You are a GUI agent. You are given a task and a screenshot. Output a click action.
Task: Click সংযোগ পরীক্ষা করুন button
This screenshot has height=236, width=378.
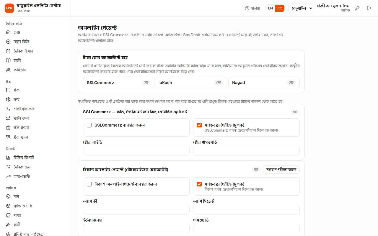pos(281,170)
